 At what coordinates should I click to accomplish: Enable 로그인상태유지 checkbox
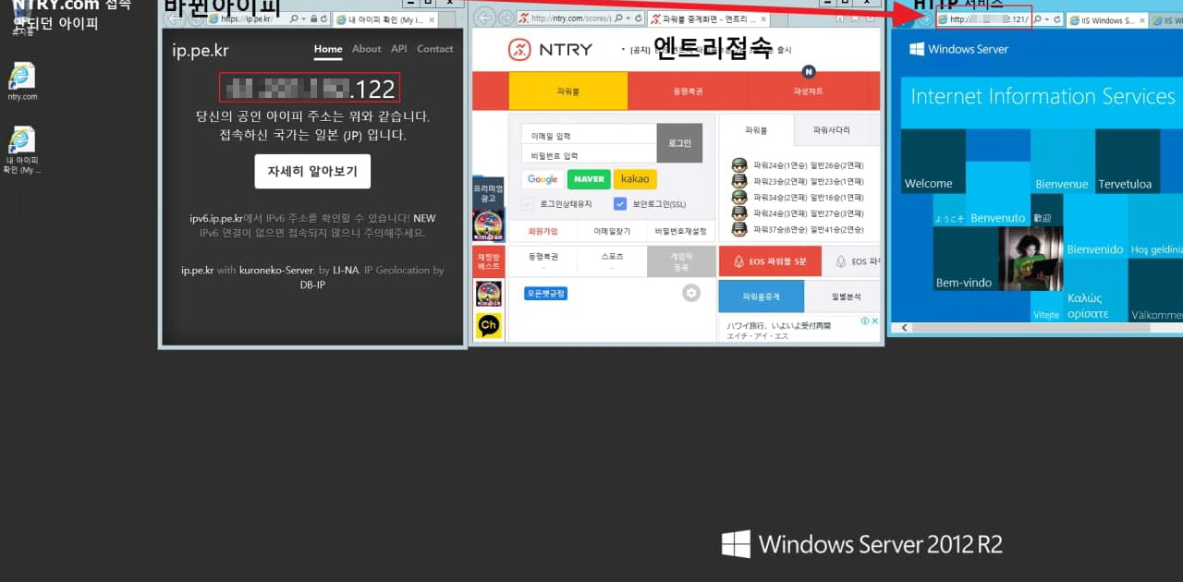tap(528, 204)
